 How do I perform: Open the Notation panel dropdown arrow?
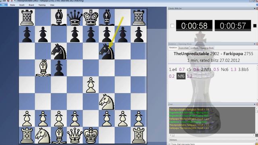coord(254,44)
